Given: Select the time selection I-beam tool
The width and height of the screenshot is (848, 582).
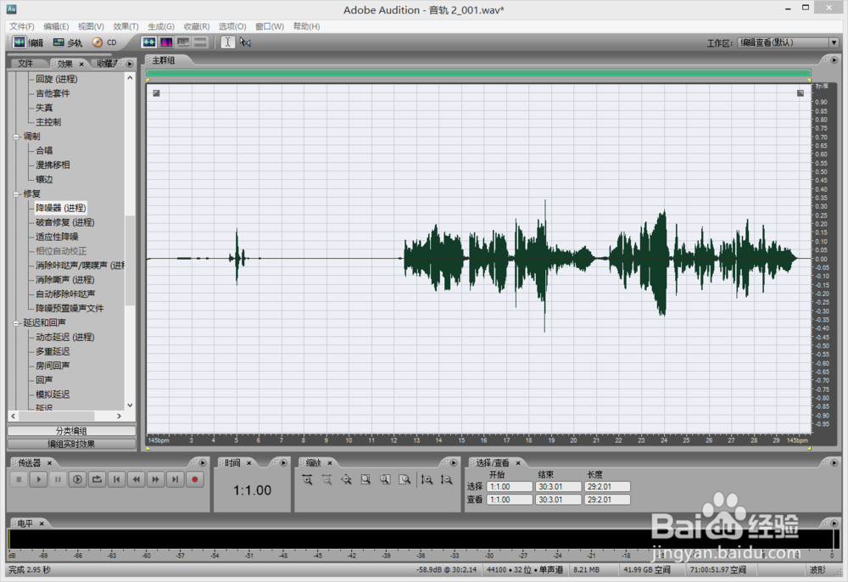Looking at the screenshot, I should point(227,42).
